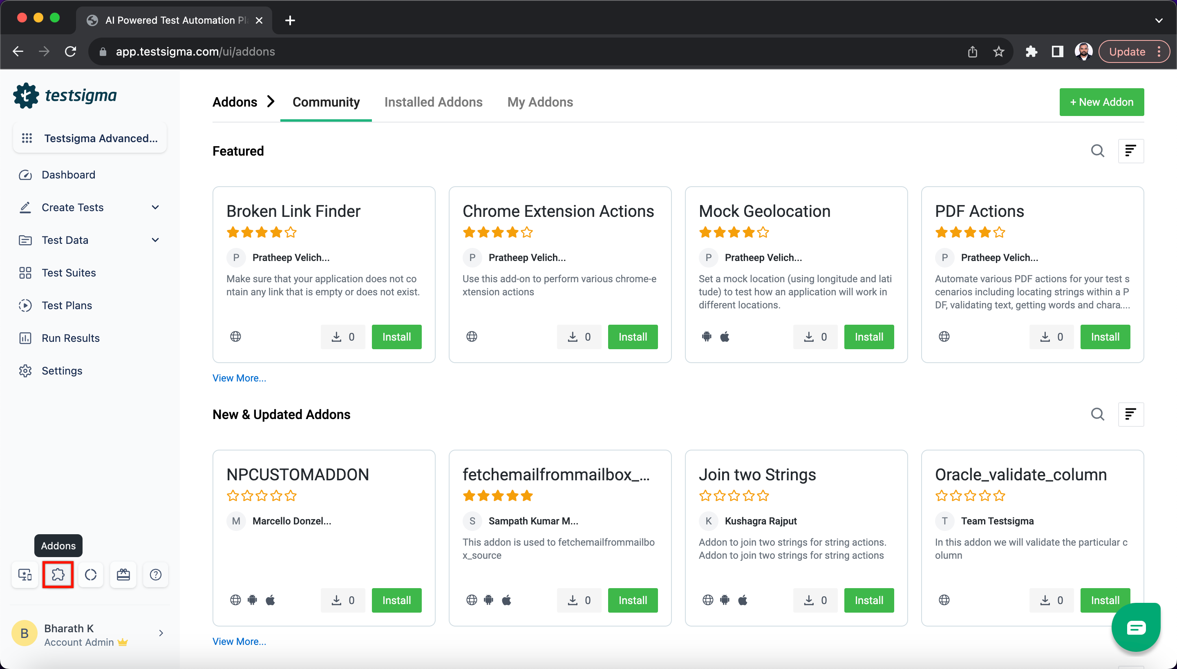Open the chat support bubble
This screenshot has width=1177, height=669.
pyautogui.click(x=1136, y=627)
